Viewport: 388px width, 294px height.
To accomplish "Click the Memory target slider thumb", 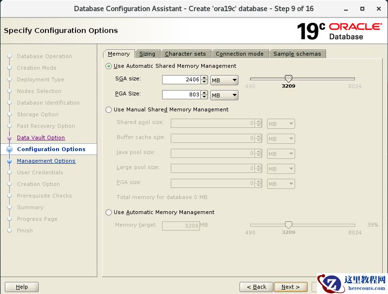I will tap(288, 225).
